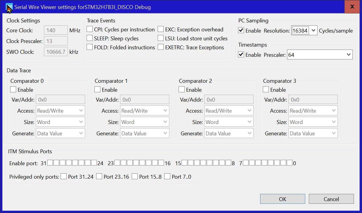Enable ITM stimulus port 0
This screenshot has width=362, height=213.
coord(289,163)
